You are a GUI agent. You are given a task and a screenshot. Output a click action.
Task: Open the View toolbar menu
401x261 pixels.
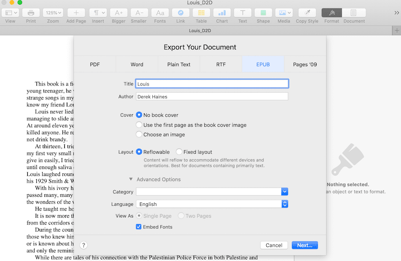click(11, 13)
